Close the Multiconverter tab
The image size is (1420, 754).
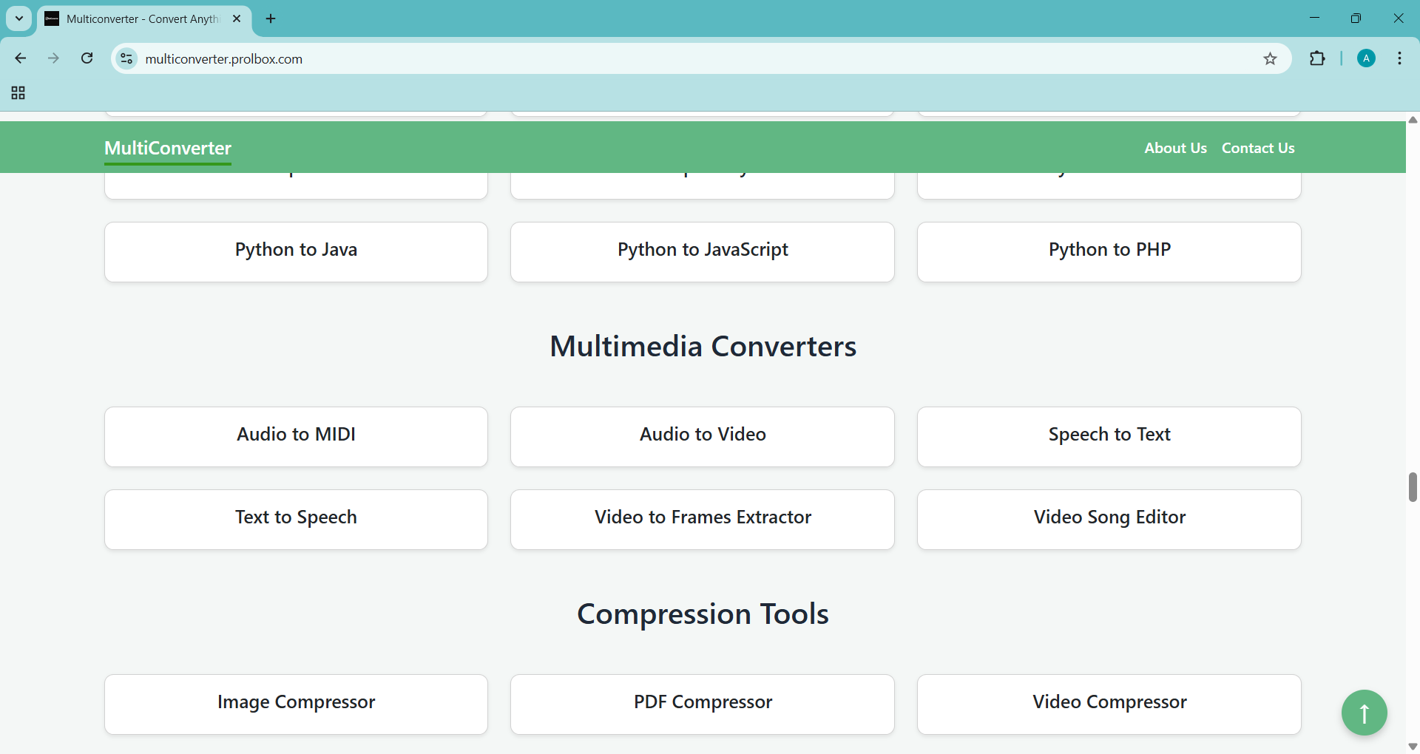point(237,18)
